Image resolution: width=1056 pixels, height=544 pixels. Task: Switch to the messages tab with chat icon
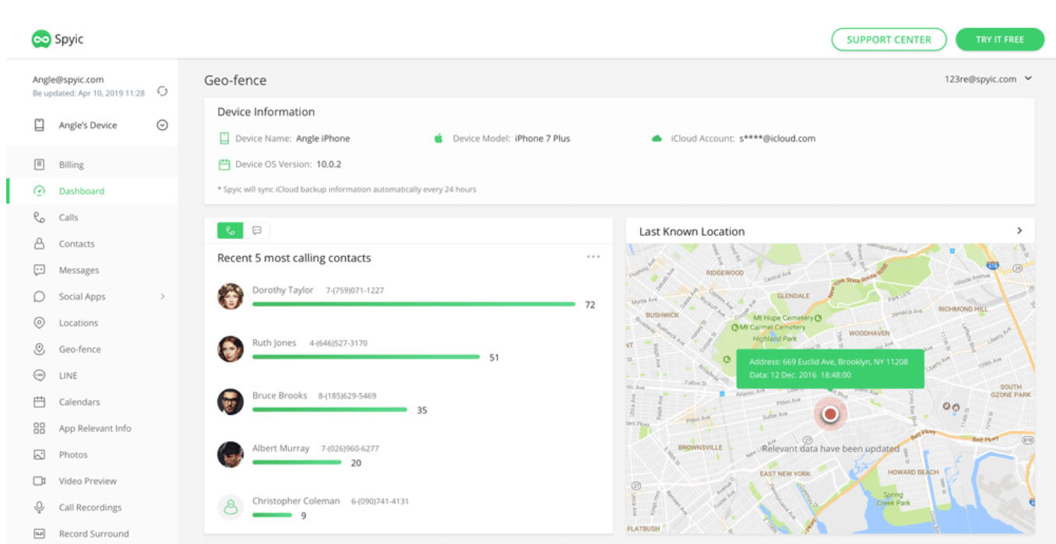pos(256,230)
